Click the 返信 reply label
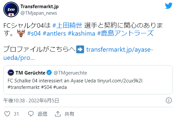 click(x=42, y=114)
